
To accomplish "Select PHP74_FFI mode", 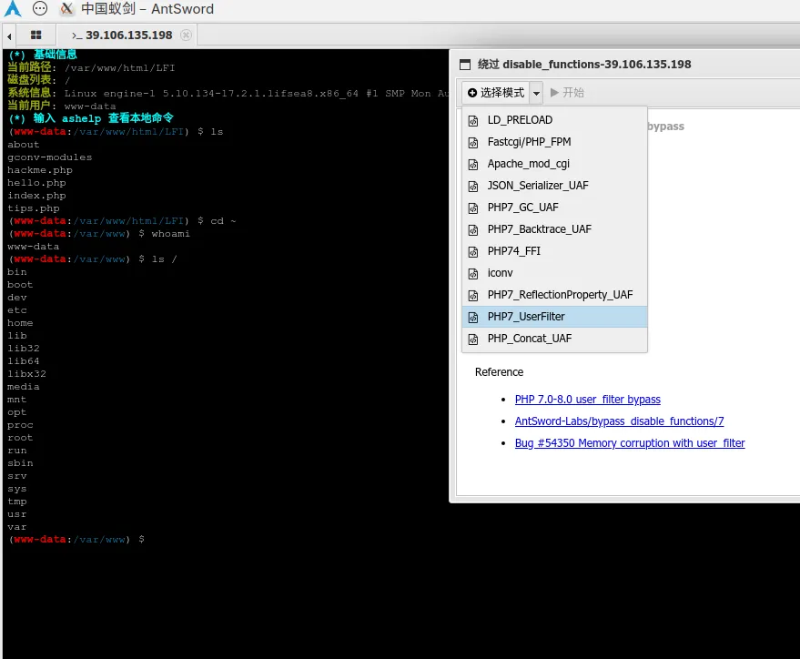I will coord(554,251).
